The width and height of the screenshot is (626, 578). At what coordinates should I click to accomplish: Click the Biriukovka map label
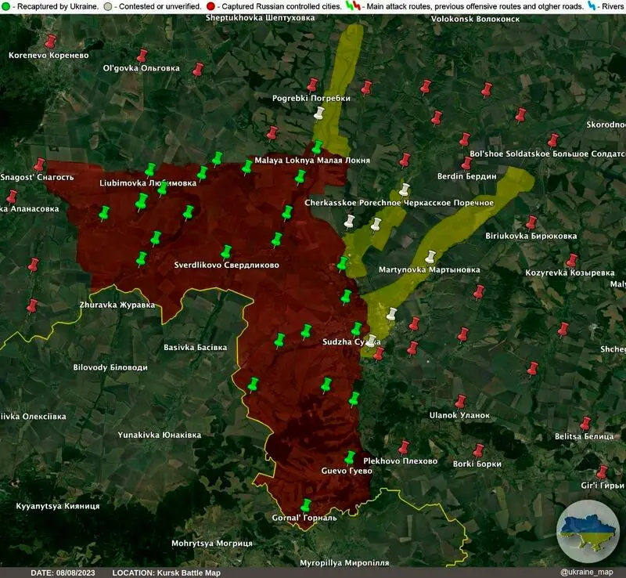coord(531,236)
